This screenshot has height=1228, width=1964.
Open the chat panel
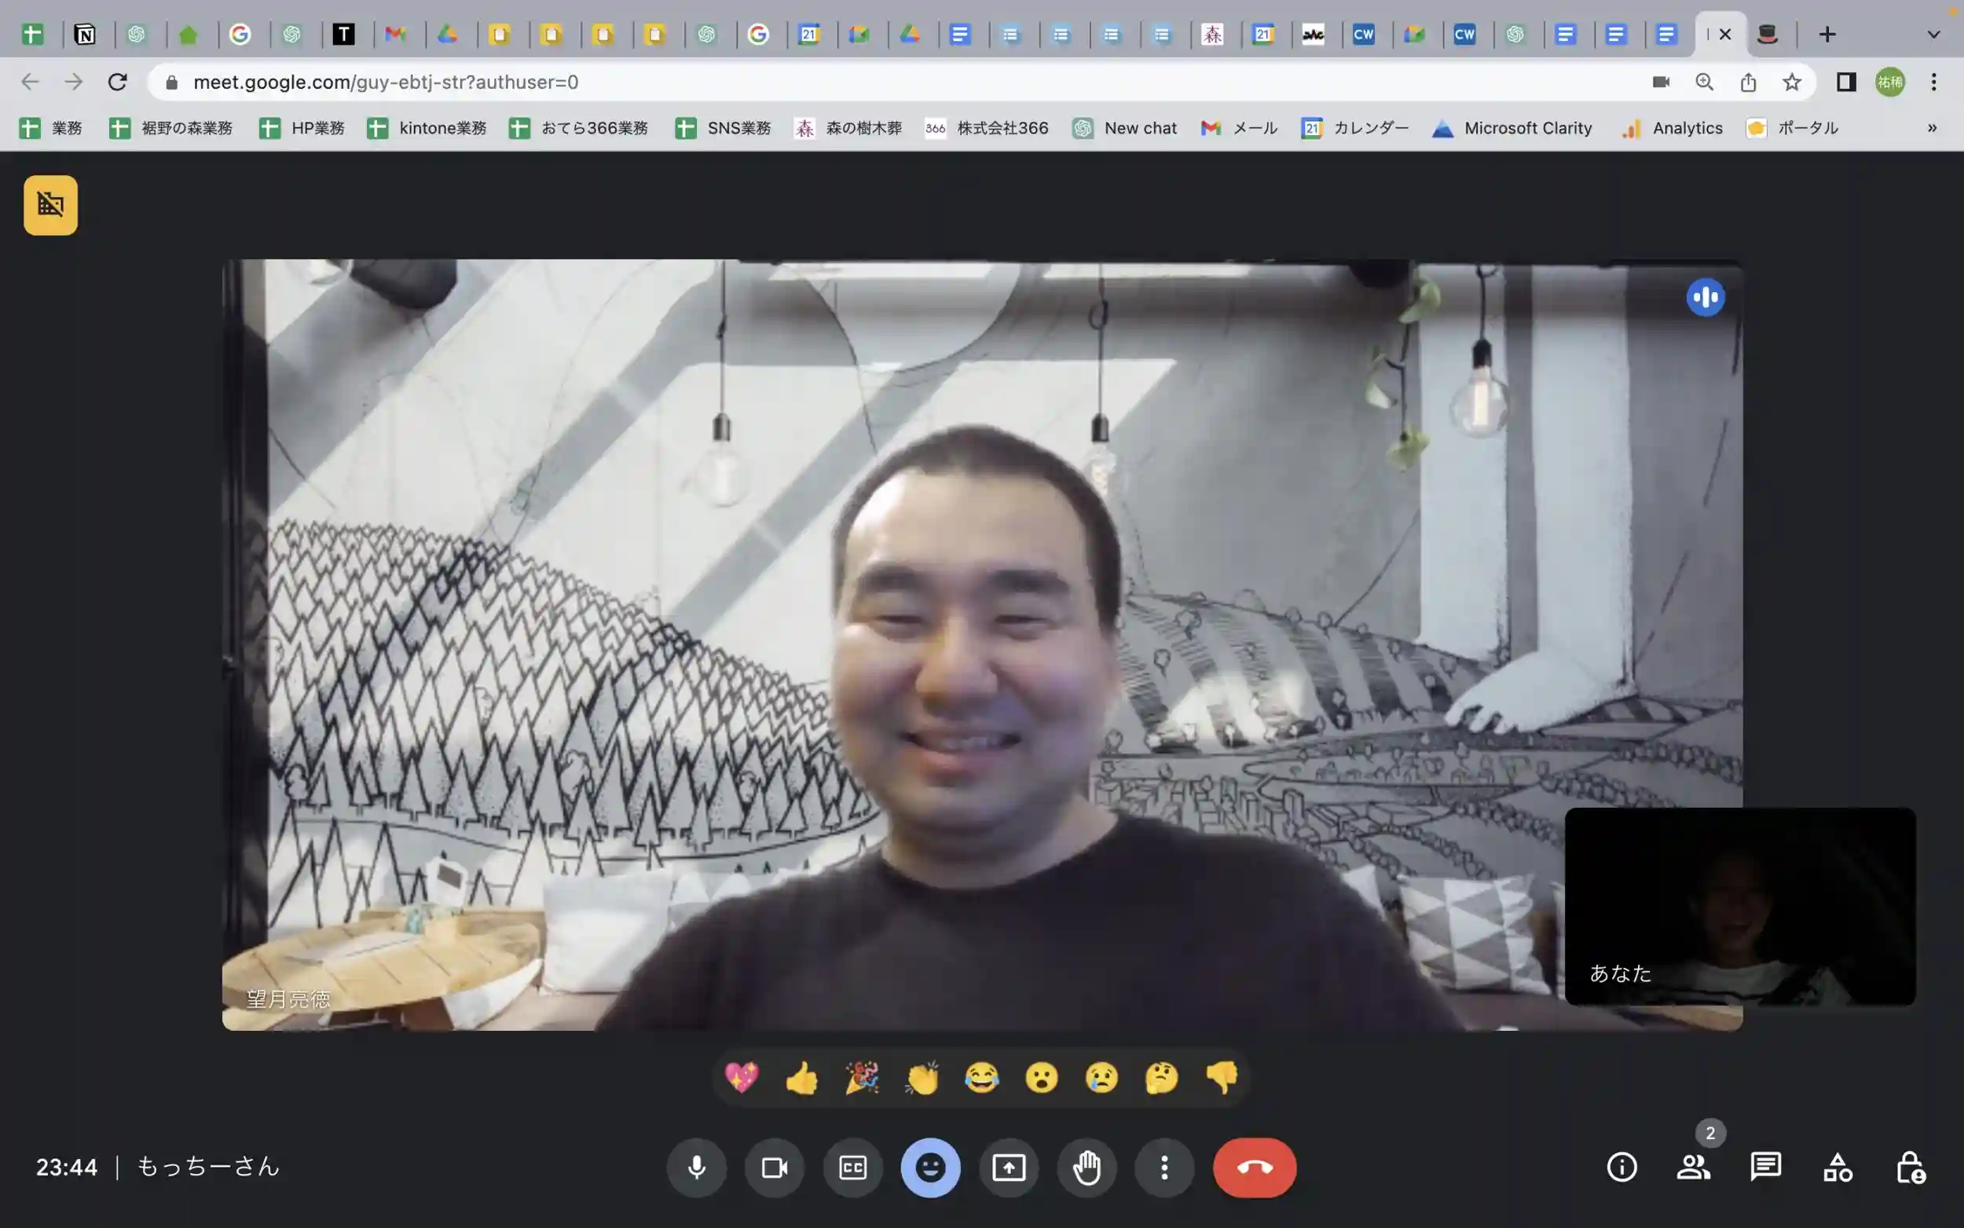pos(1765,1167)
